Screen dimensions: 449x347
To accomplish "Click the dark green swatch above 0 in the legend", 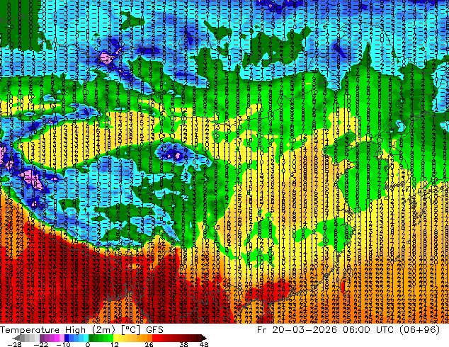I will pyautogui.click(x=91, y=338).
